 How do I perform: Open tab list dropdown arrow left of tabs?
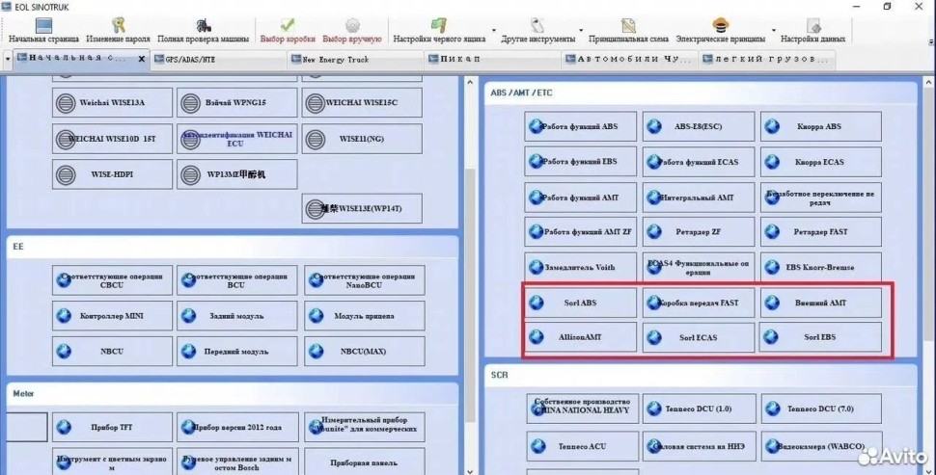[8, 60]
